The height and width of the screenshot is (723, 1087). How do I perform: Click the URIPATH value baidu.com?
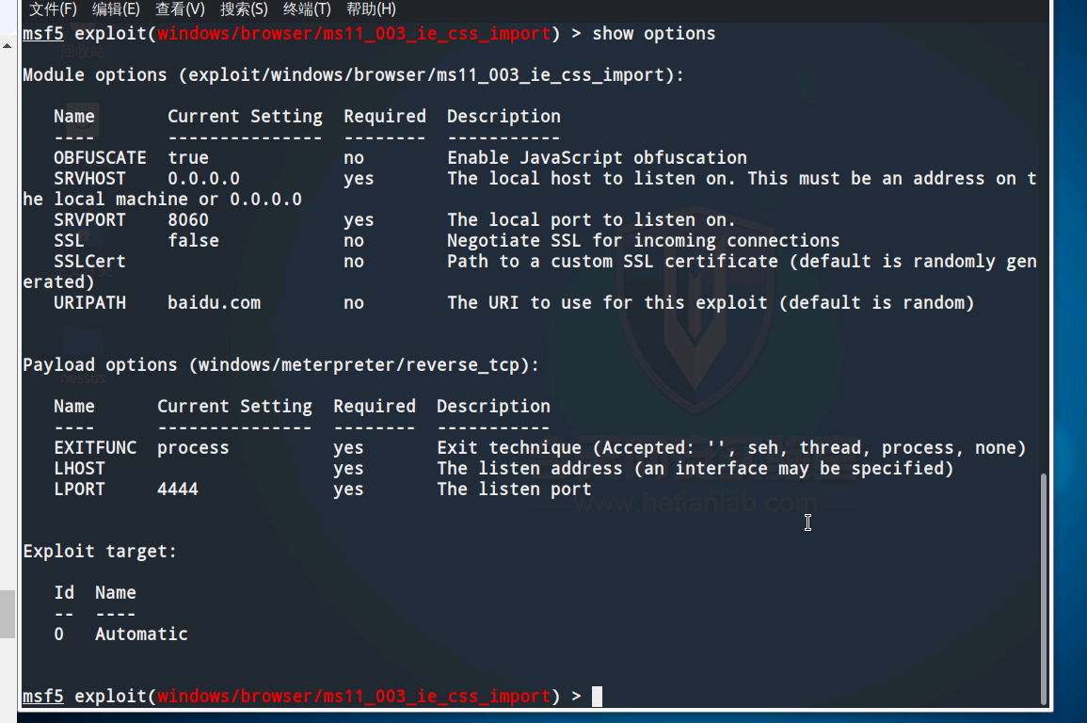(x=214, y=303)
